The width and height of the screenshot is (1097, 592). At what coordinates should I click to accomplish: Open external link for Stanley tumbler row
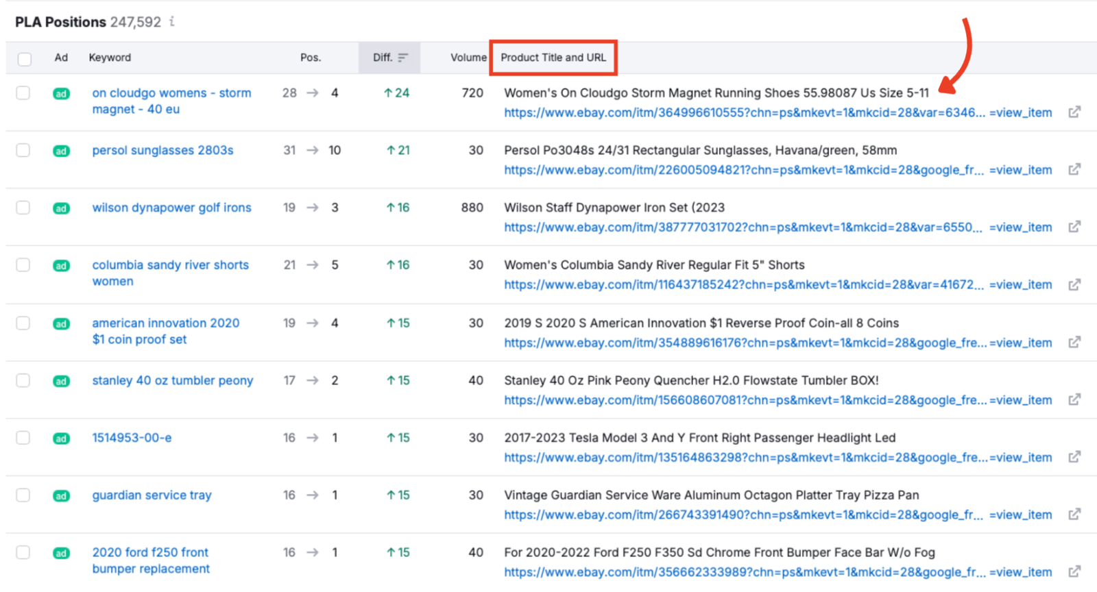(1074, 399)
